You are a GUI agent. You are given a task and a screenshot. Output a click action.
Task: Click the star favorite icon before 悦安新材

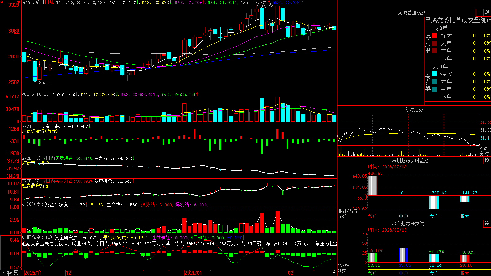[x=24, y=2]
